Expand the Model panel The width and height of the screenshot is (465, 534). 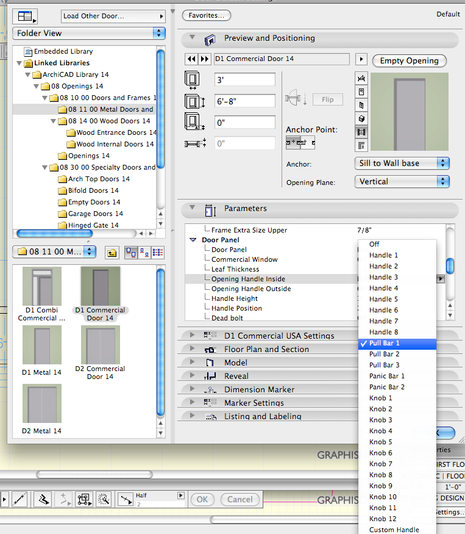click(192, 362)
